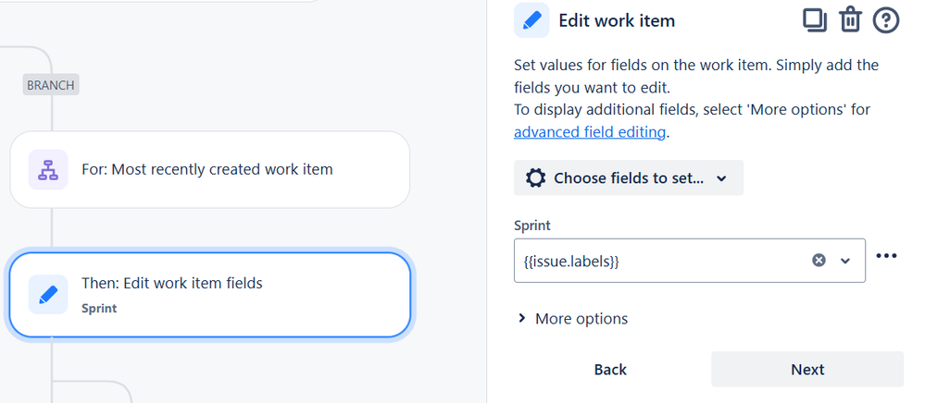Click the purple branch icon in the For node
The image size is (925, 403).
pos(47,169)
